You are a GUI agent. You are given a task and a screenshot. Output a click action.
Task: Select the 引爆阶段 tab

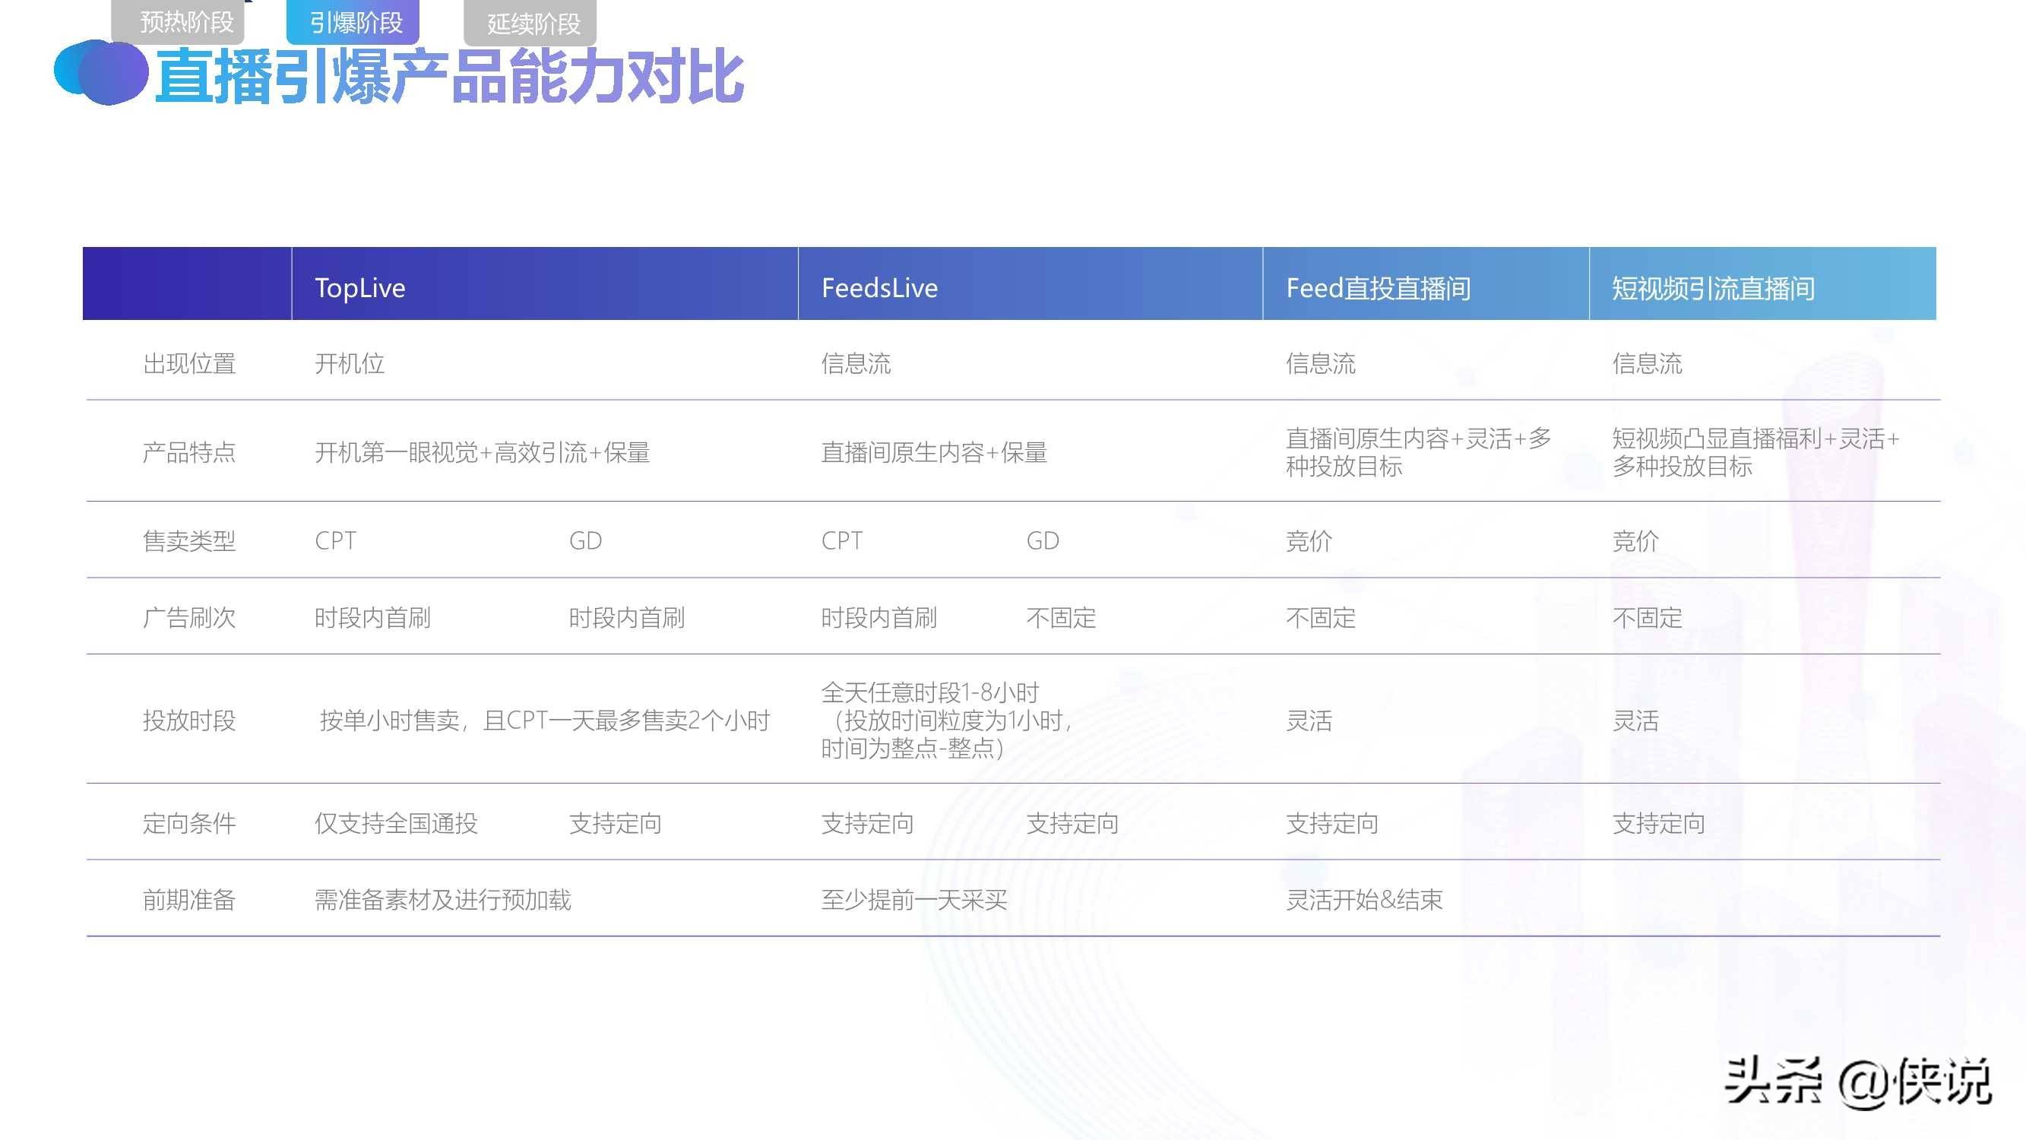coord(353,21)
